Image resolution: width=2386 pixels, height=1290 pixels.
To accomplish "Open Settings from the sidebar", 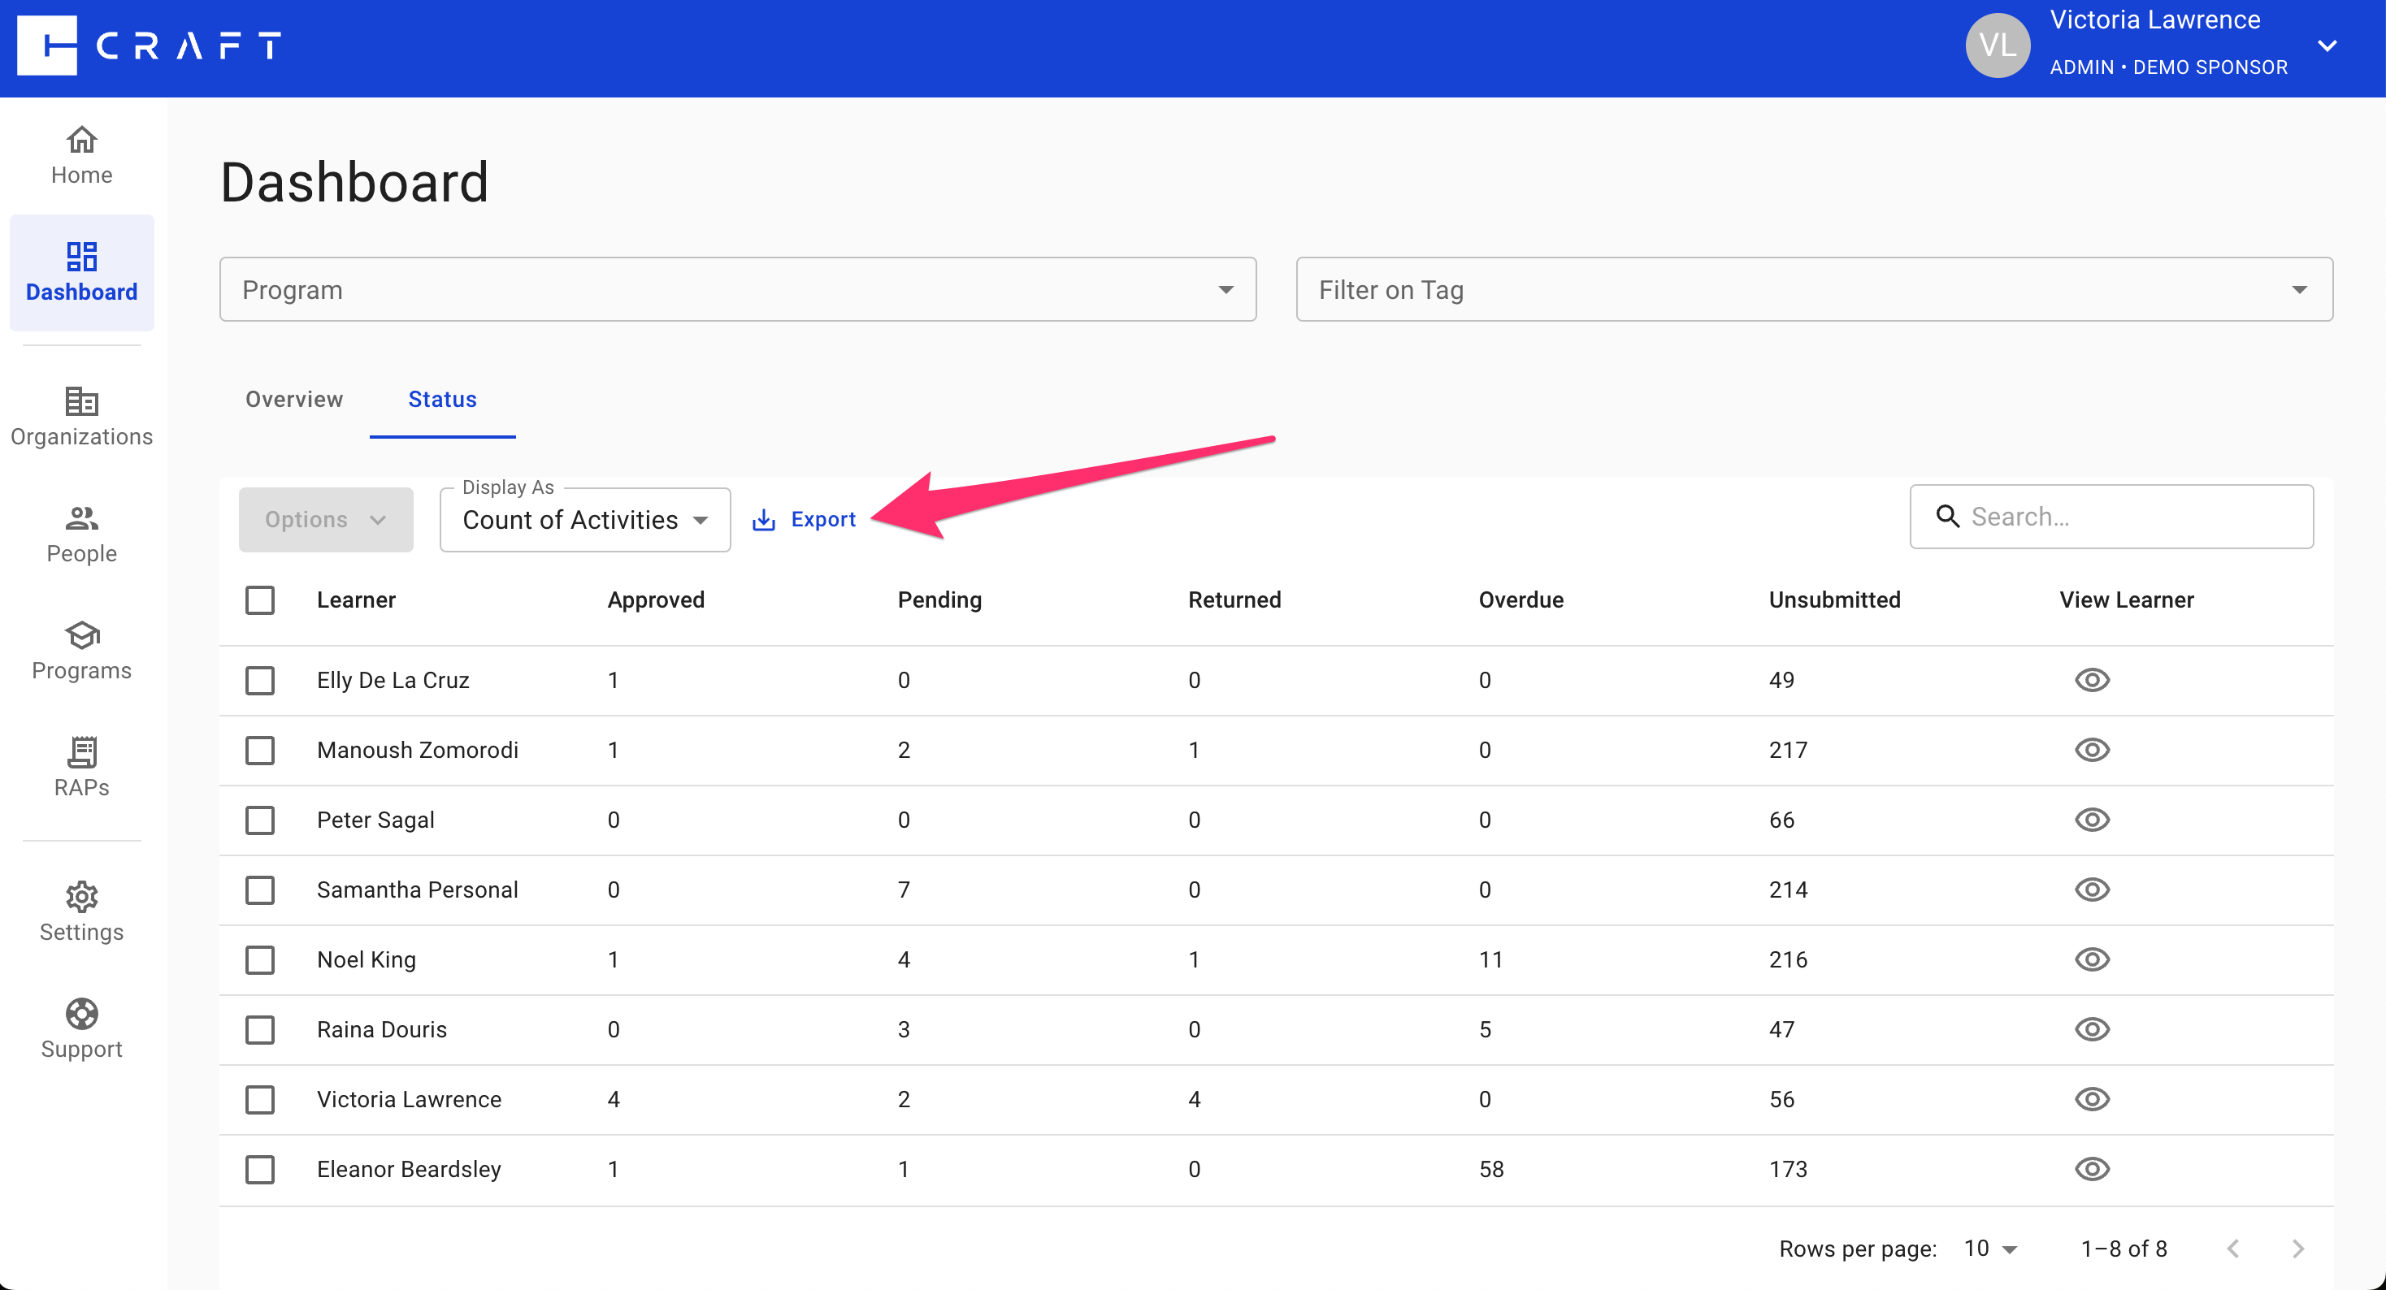I will click(x=81, y=912).
